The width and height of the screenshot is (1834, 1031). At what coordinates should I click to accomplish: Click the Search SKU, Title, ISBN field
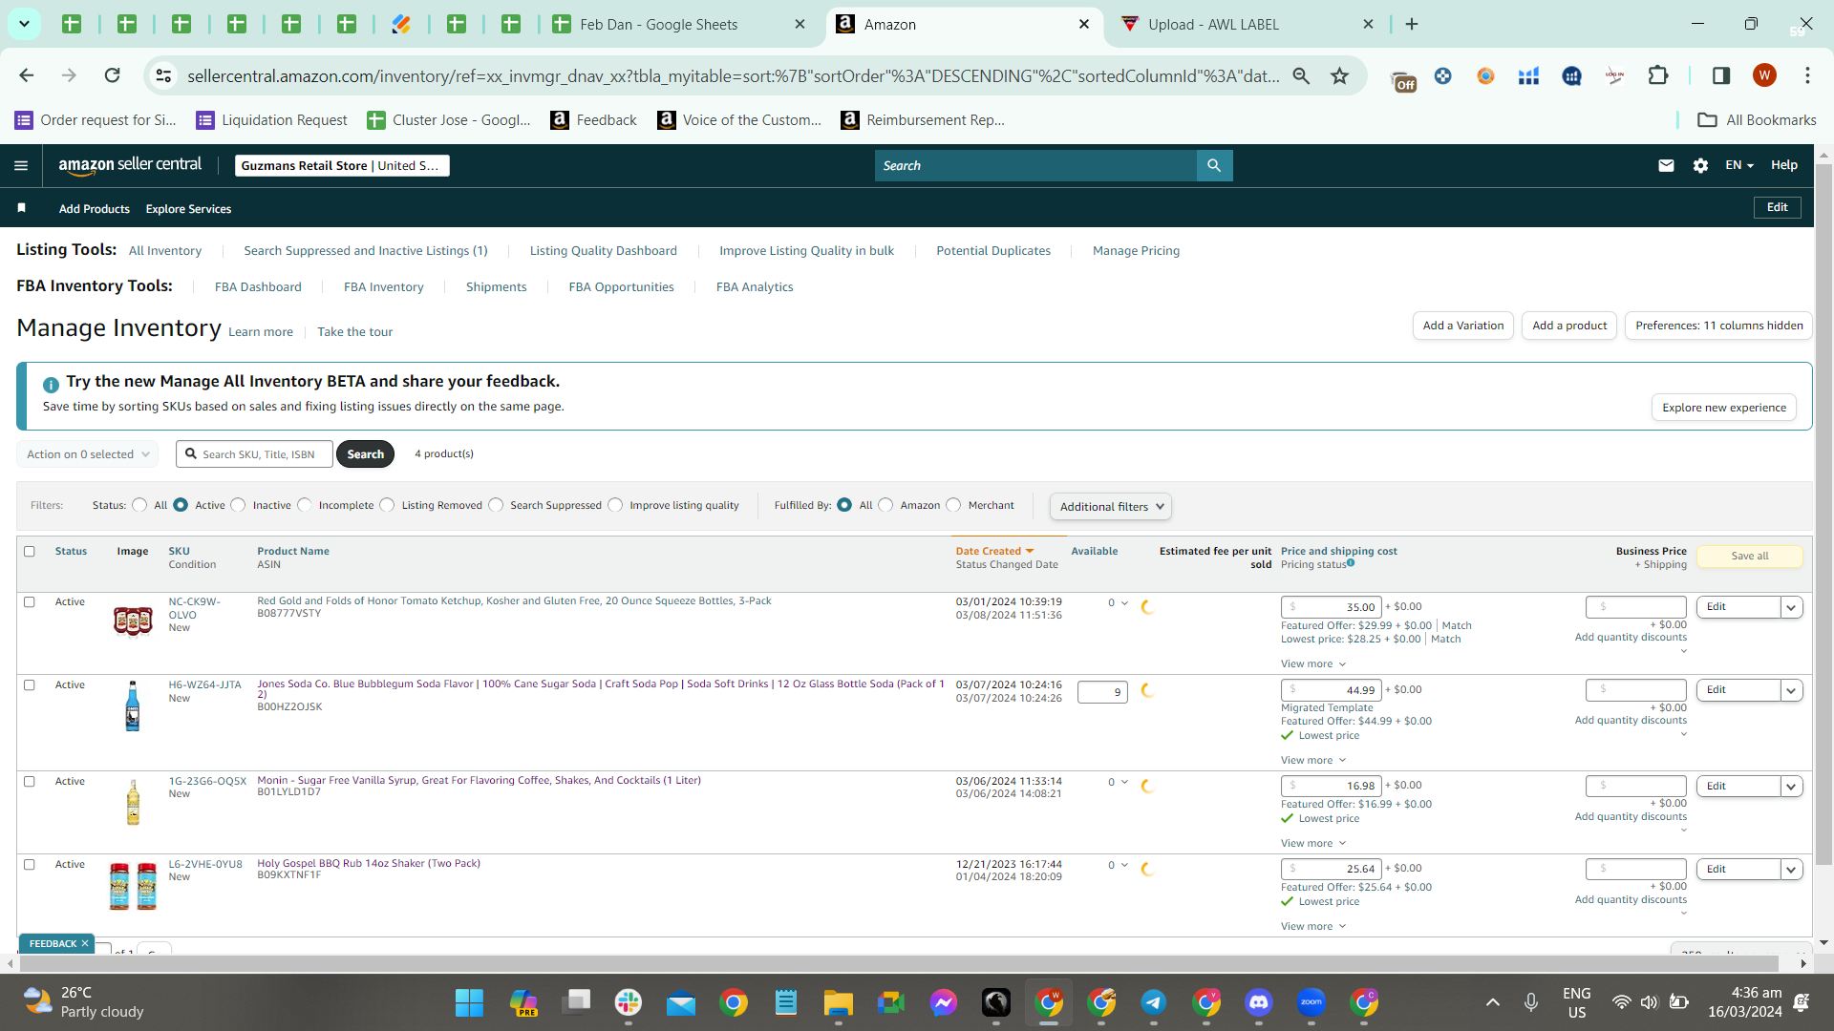(254, 454)
